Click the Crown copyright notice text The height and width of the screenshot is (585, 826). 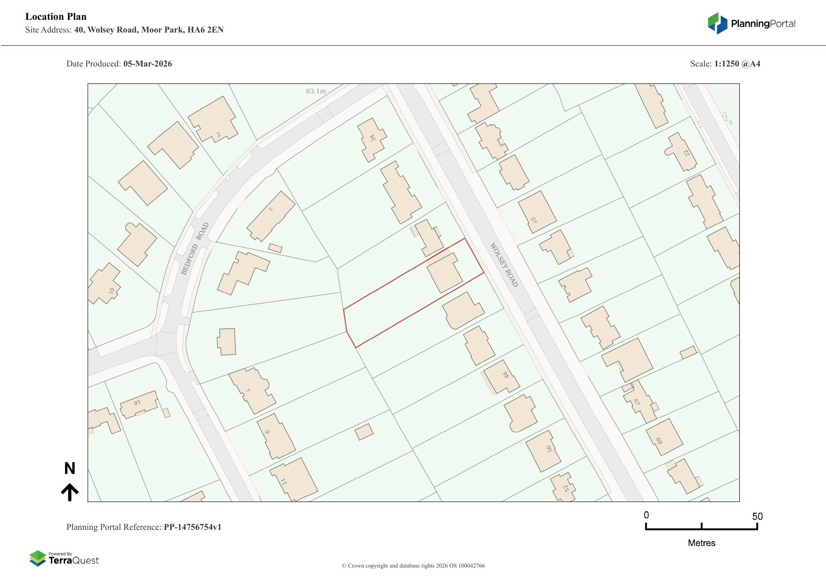coord(413,566)
